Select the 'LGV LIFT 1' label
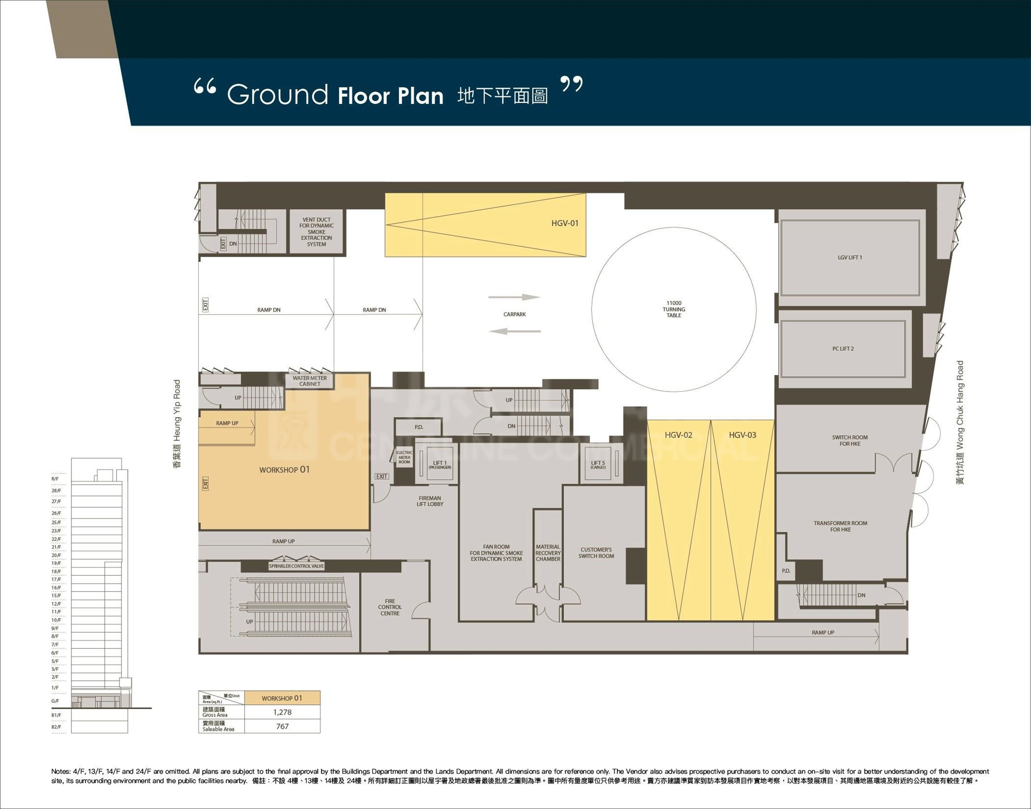 [x=850, y=258]
